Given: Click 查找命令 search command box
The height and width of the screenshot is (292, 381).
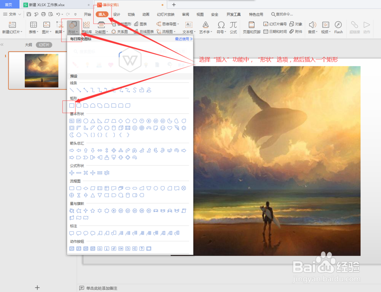Looking at the screenshot, I should point(282,14).
